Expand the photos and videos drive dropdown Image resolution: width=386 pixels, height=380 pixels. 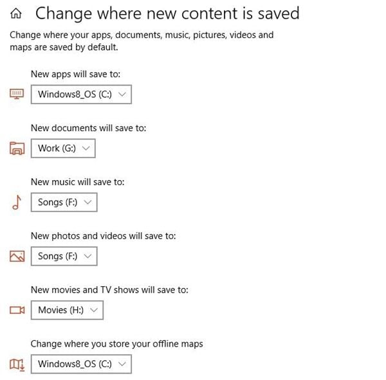(x=64, y=257)
